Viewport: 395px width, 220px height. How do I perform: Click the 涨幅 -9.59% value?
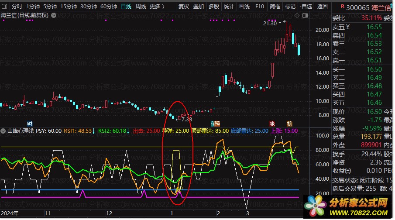(372, 128)
